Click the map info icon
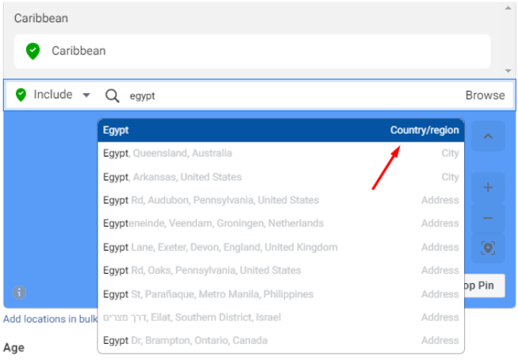The width and height of the screenshot is (518, 363). tap(19, 293)
